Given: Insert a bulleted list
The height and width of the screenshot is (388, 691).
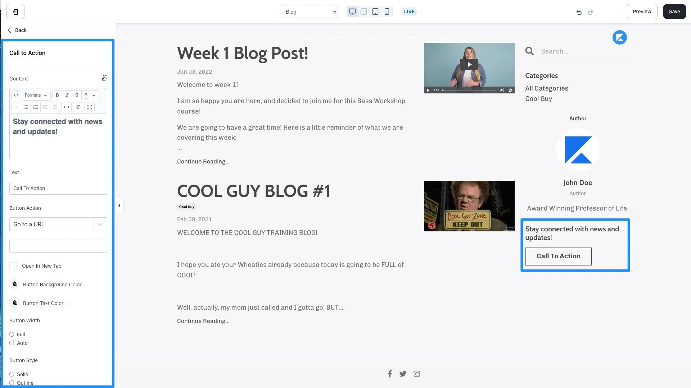Looking at the screenshot, I should (26, 107).
